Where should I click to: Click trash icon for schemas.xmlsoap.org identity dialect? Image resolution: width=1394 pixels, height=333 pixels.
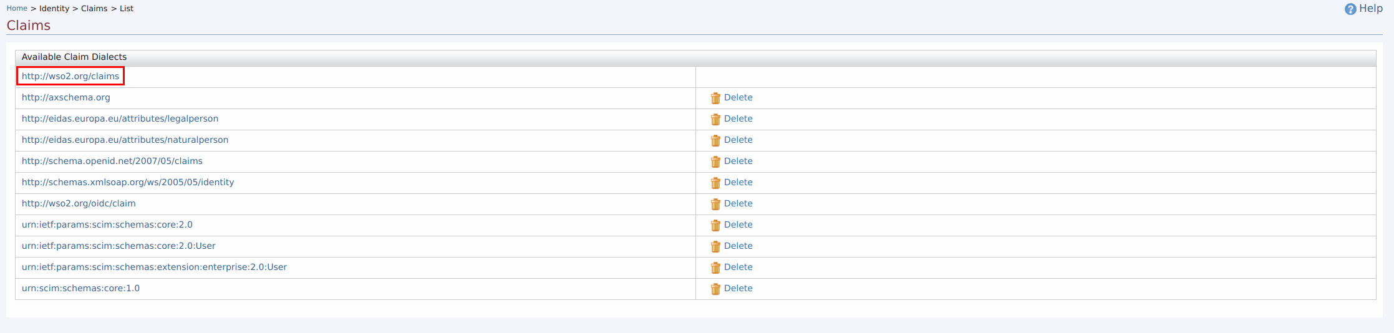pos(715,183)
